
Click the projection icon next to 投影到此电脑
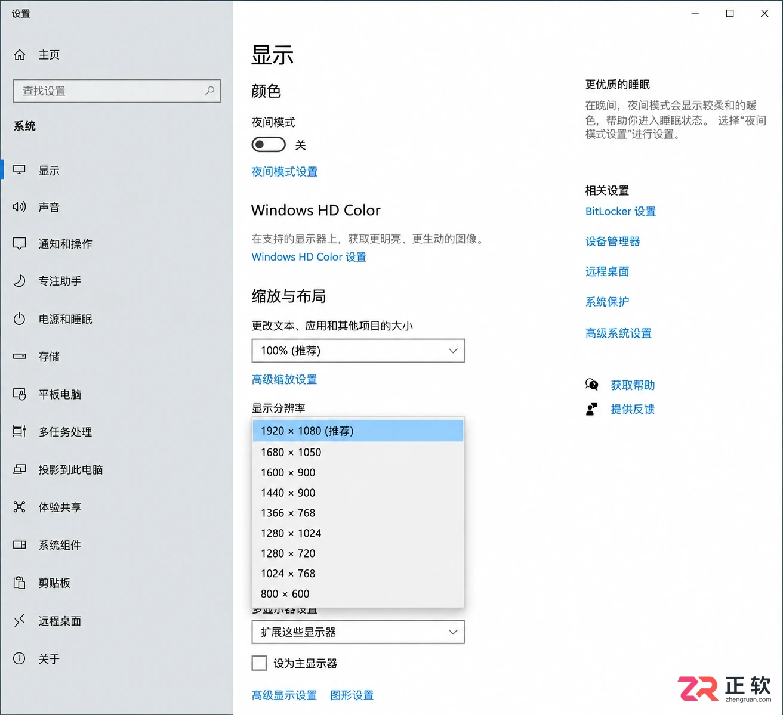tap(20, 469)
